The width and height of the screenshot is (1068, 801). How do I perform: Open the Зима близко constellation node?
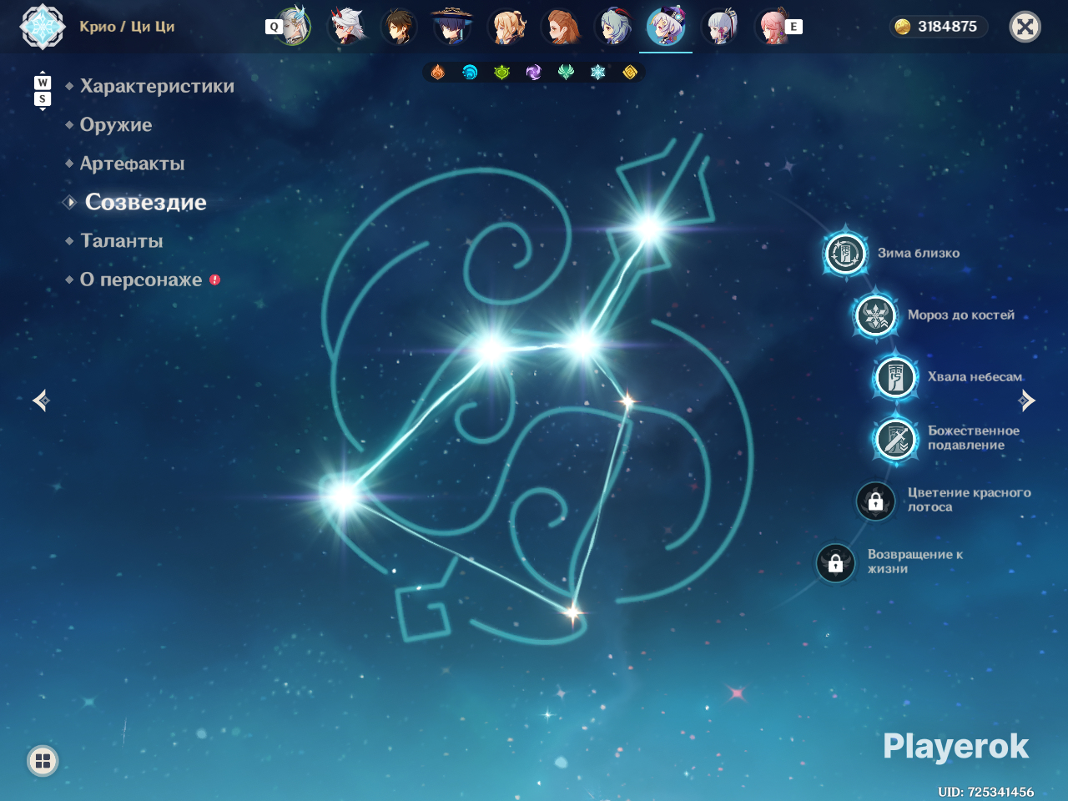click(845, 253)
